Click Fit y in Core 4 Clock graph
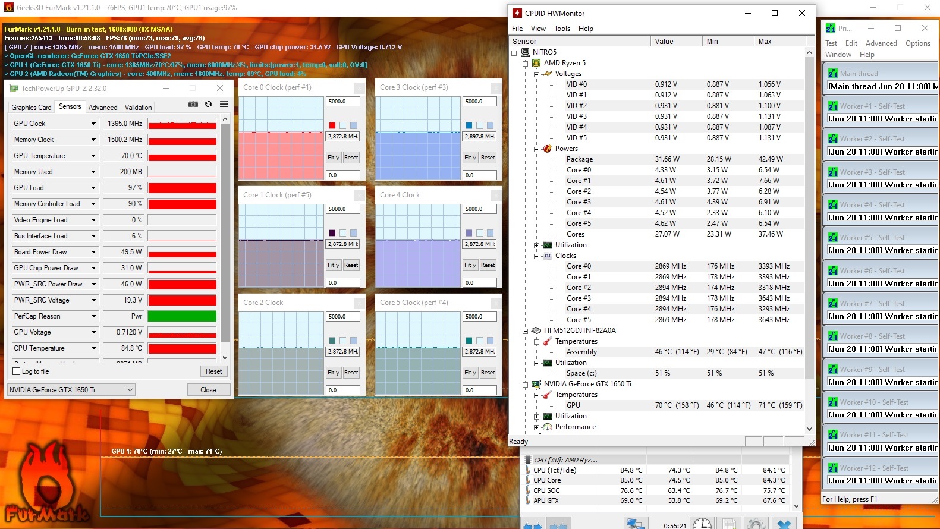The height and width of the screenshot is (529, 940). 470,265
